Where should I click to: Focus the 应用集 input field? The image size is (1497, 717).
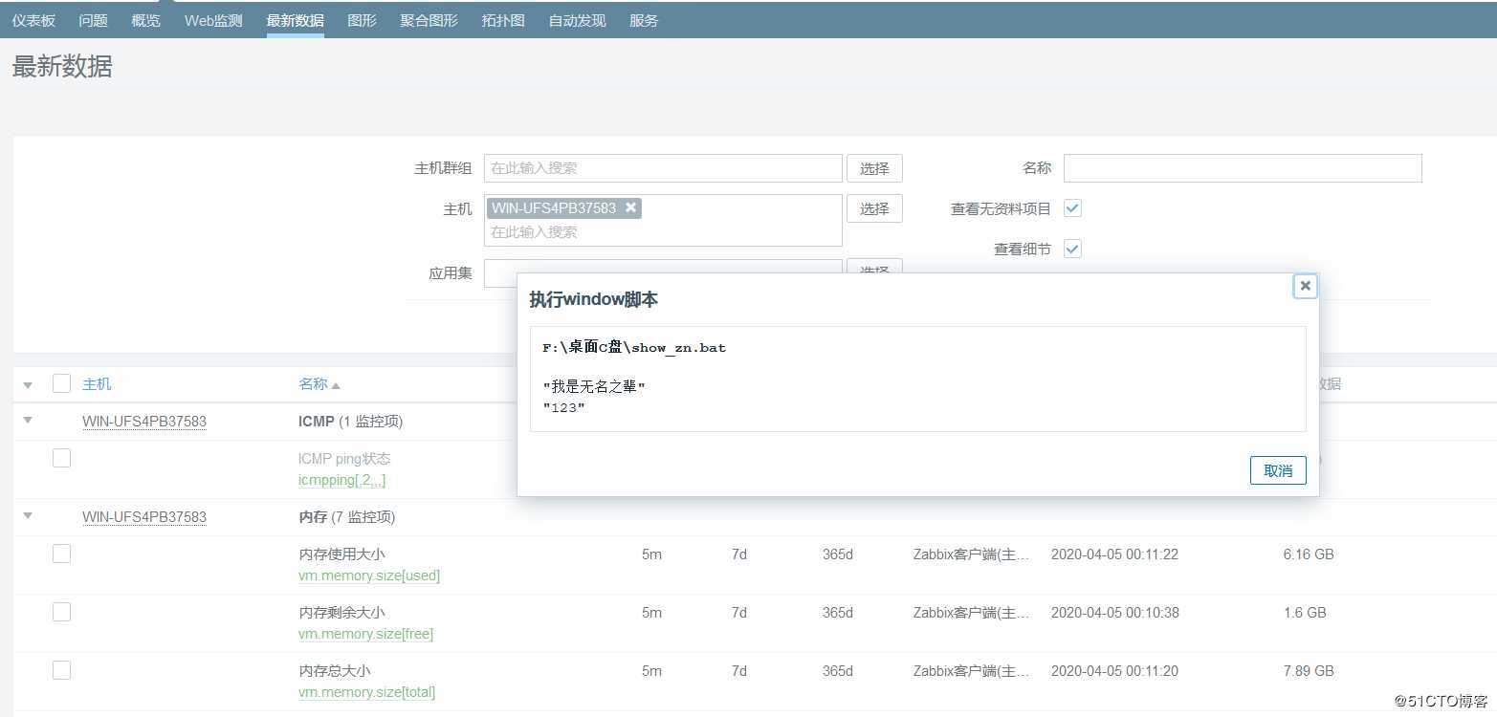663,273
